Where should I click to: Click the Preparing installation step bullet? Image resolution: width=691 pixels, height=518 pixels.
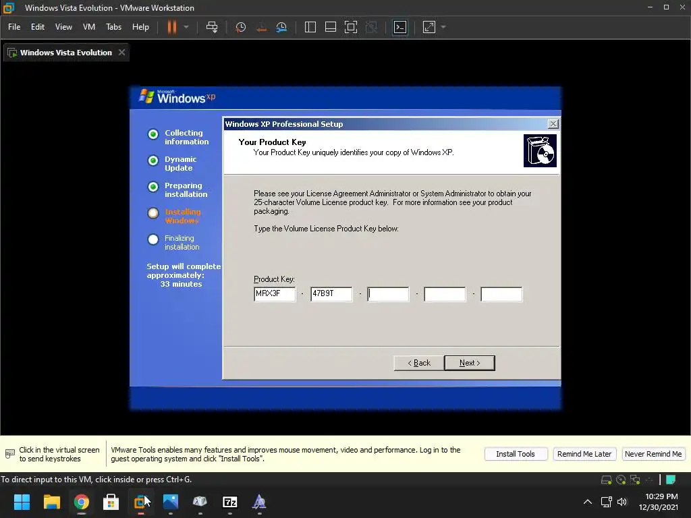point(153,188)
